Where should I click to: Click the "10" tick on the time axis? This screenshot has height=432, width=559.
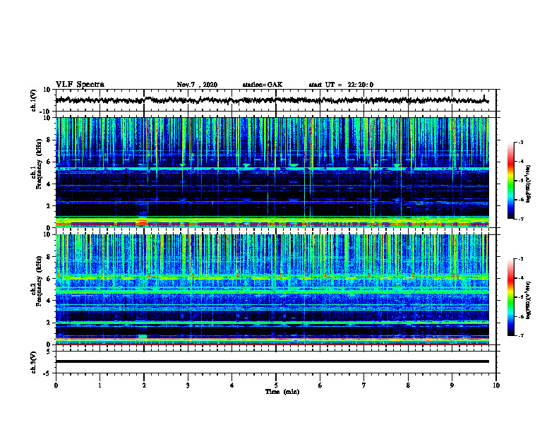pyautogui.click(x=496, y=385)
